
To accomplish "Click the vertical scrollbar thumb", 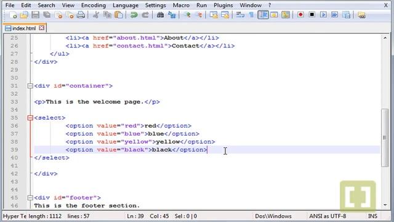I will coord(385,138).
